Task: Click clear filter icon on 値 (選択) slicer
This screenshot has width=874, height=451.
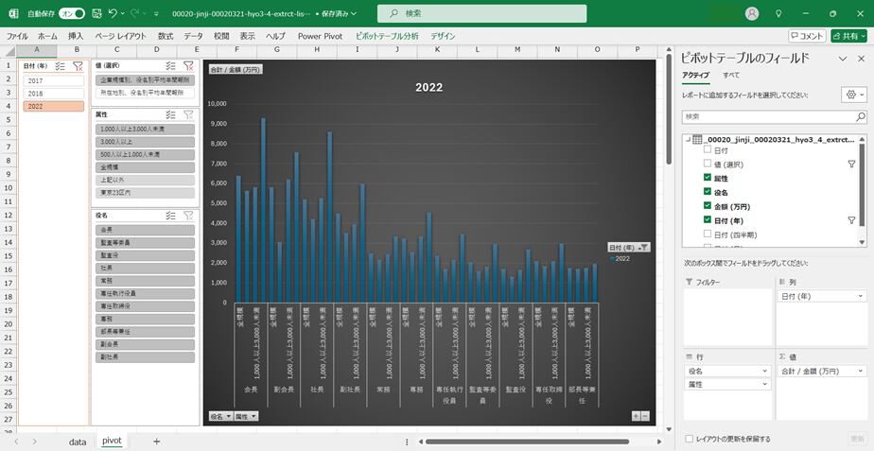Action: (x=187, y=66)
